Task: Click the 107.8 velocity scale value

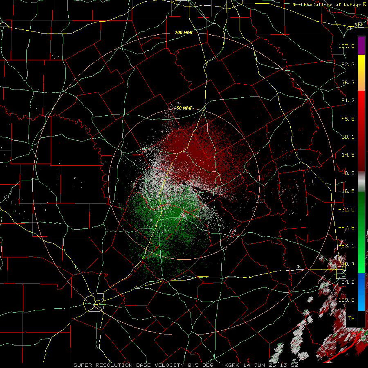Action: pyautogui.click(x=346, y=46)
